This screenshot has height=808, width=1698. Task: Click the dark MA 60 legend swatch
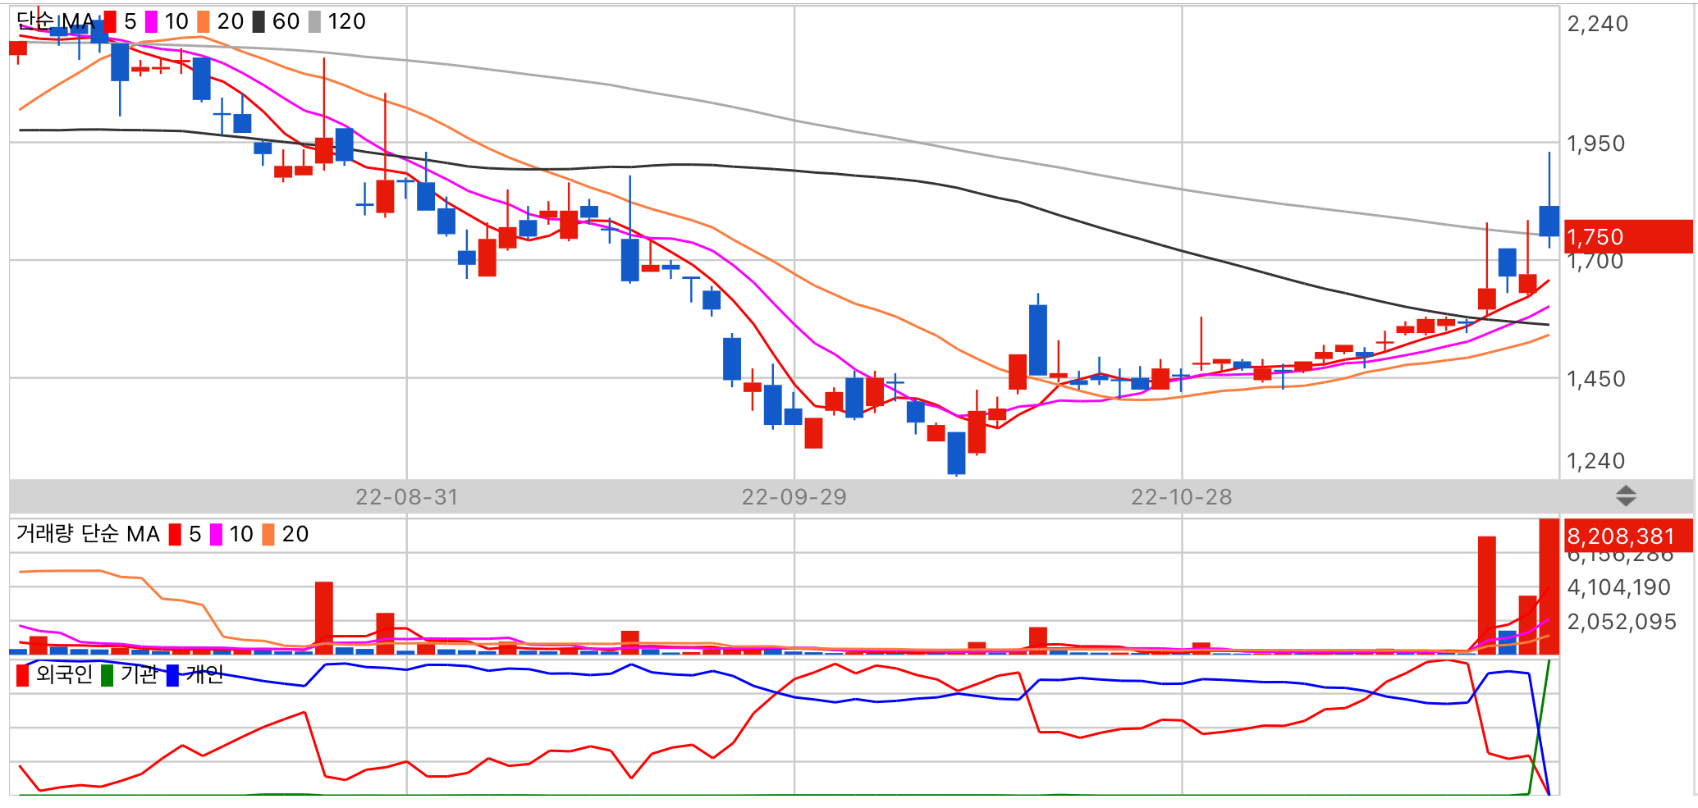coord(259,22)
